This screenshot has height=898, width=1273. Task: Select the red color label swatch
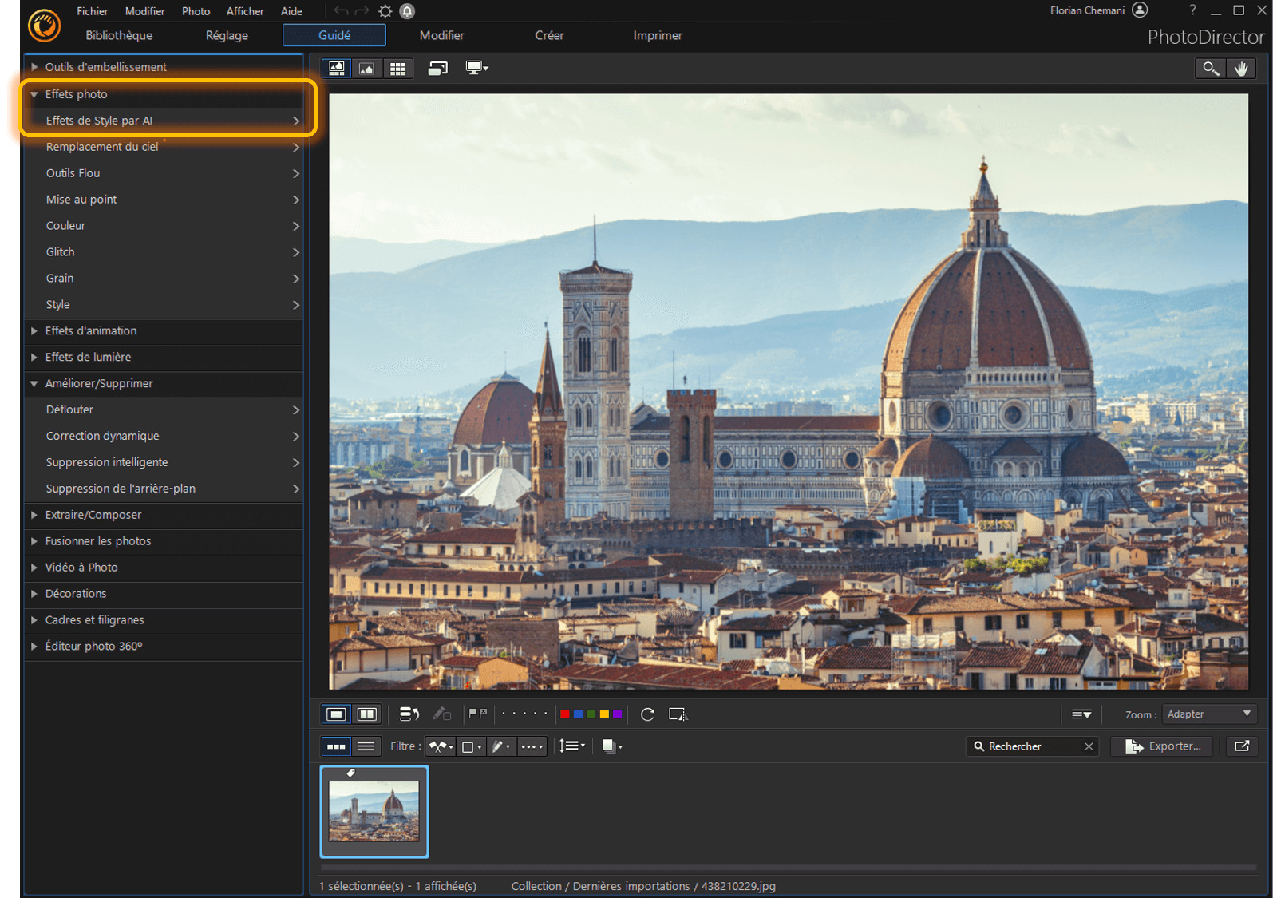point(565,714)
